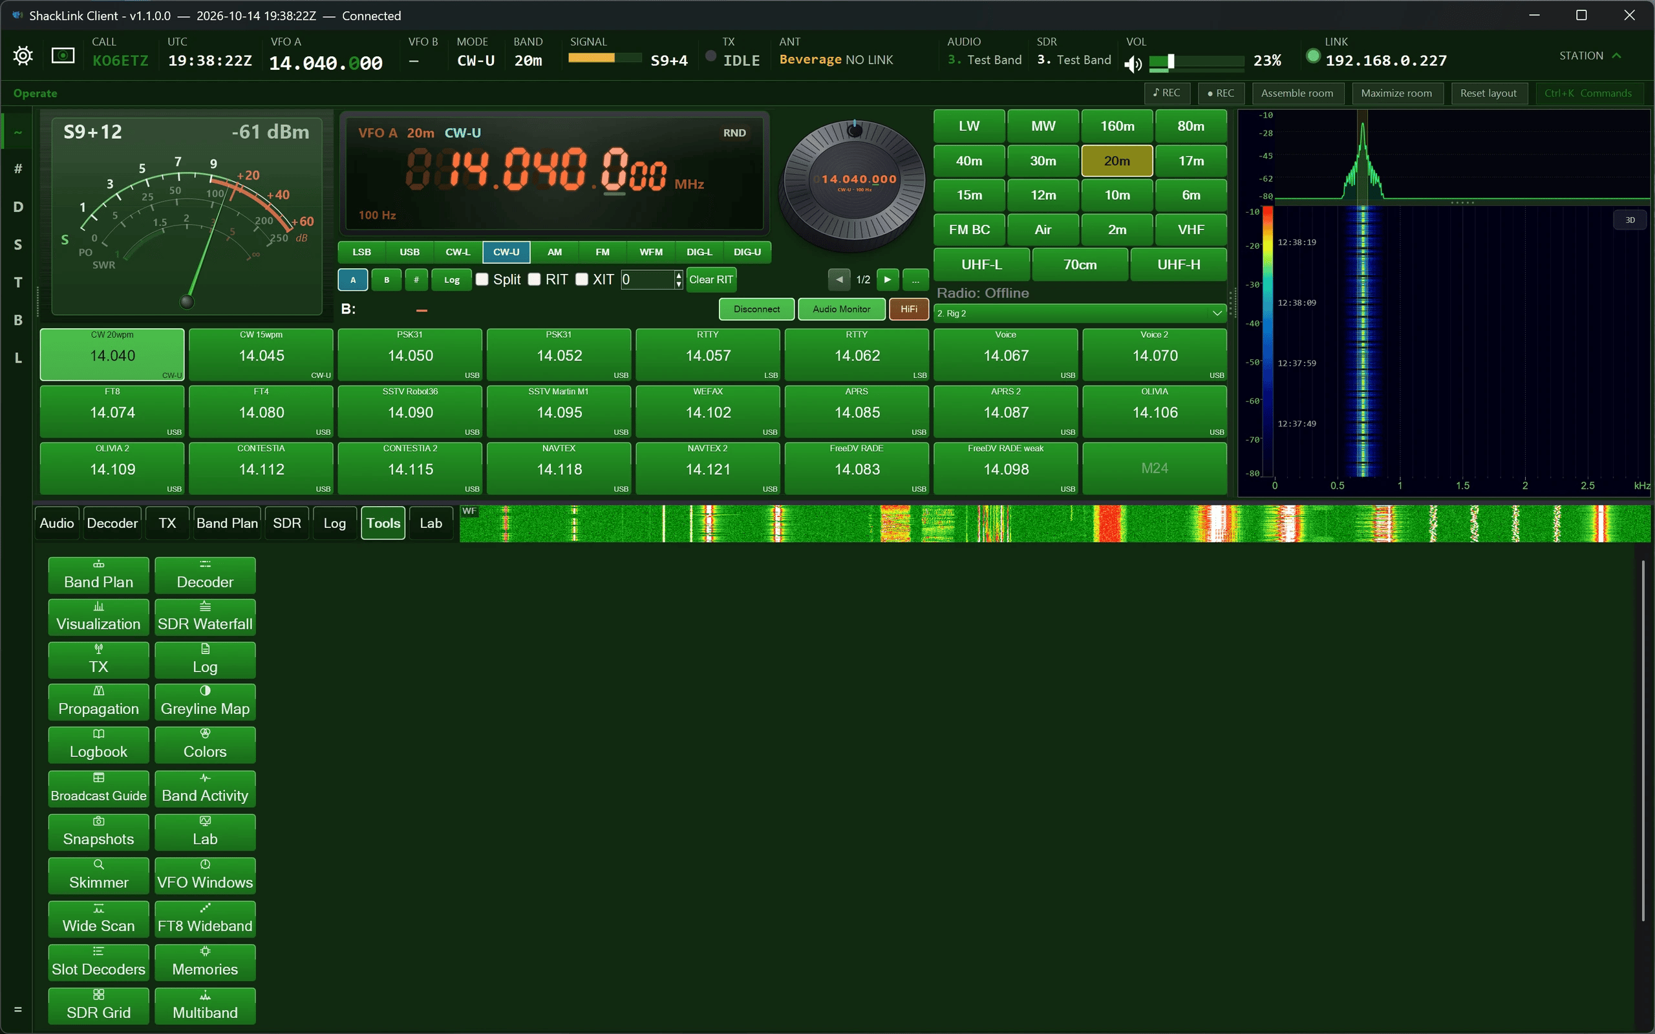This screenshot has width=1655, height=1034.
Task: Switch to the Decoder tab
Action: [x=112, y=523]
